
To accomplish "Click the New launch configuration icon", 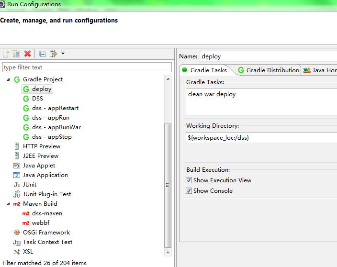I will 6,54.
